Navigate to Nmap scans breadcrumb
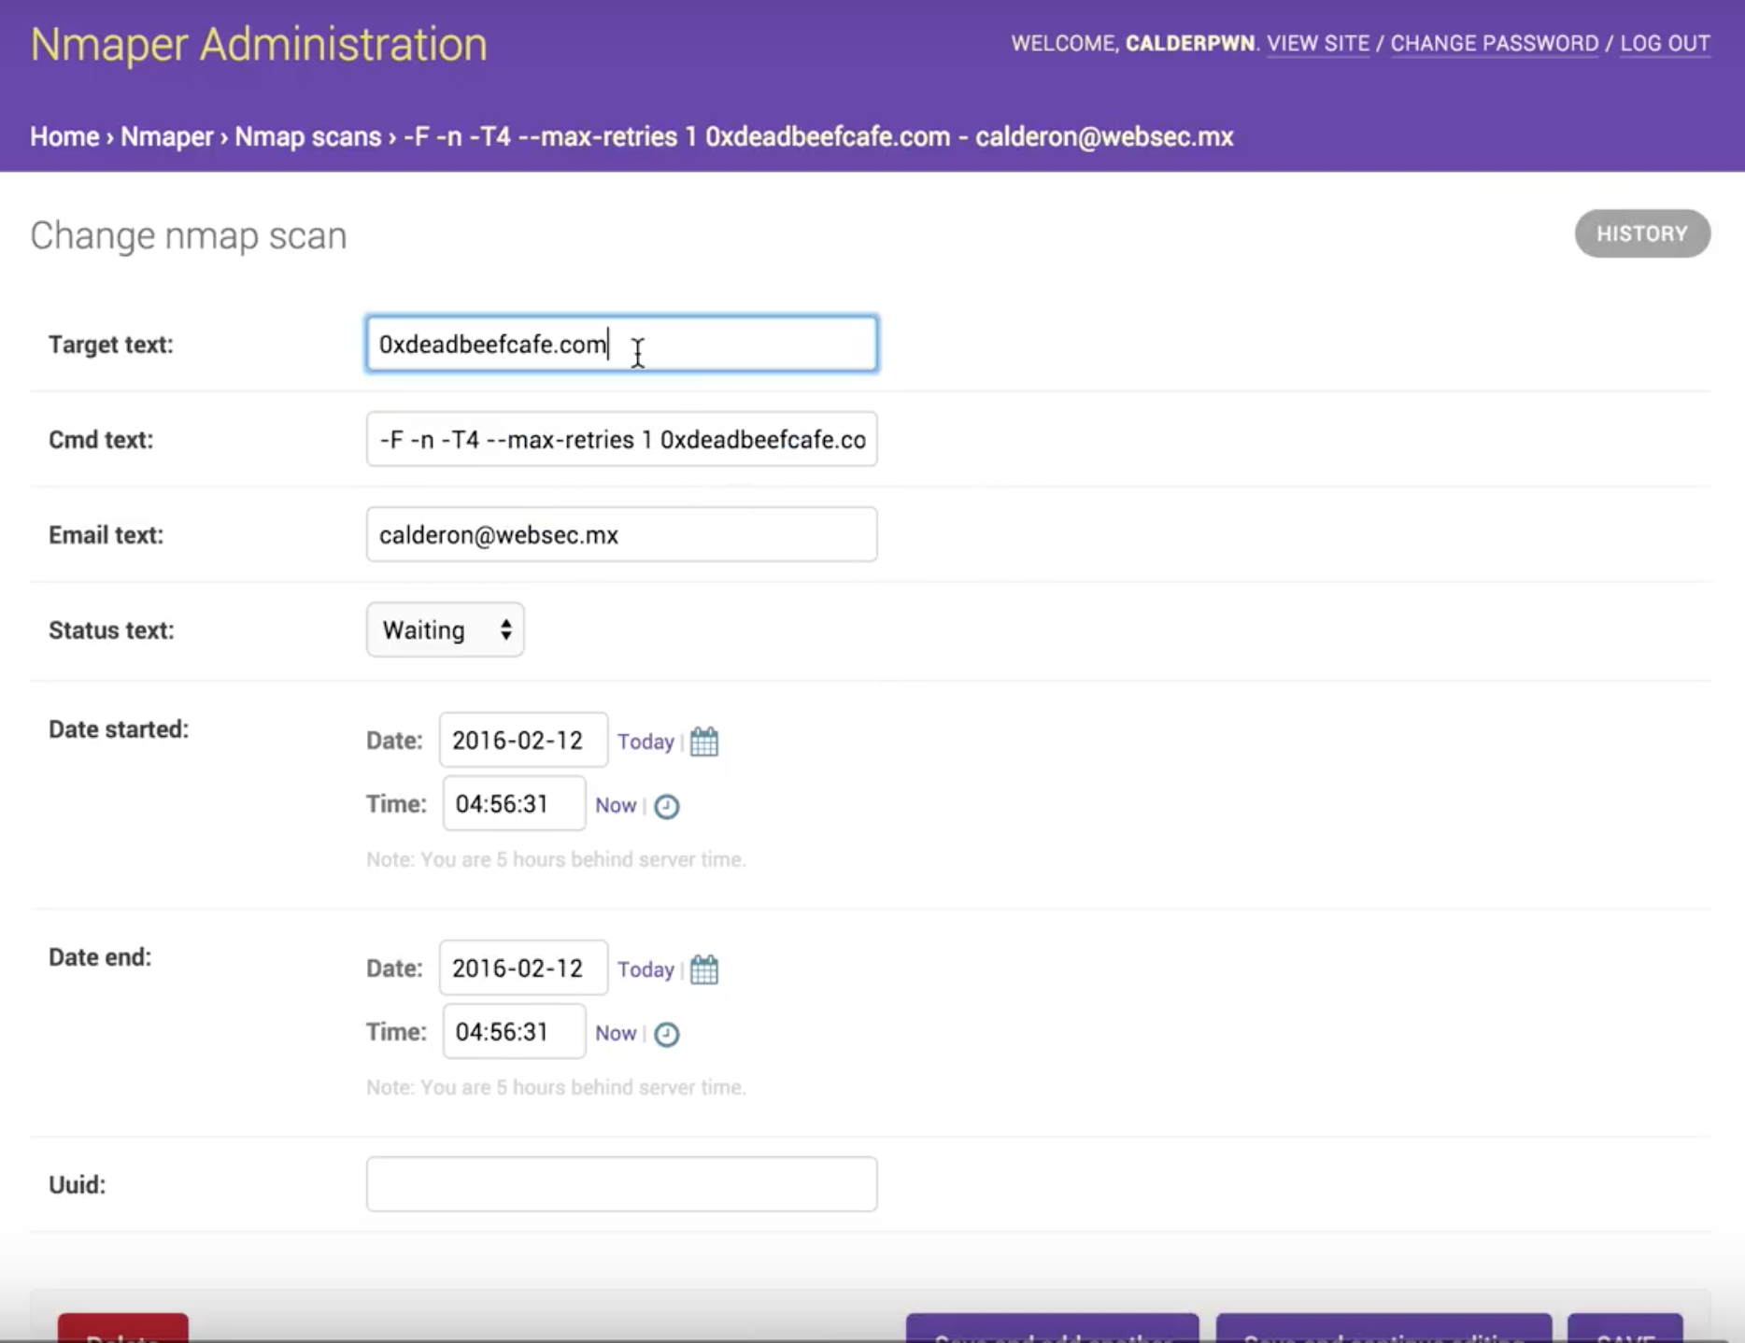 pyautogui.click(x=308, y=136)
